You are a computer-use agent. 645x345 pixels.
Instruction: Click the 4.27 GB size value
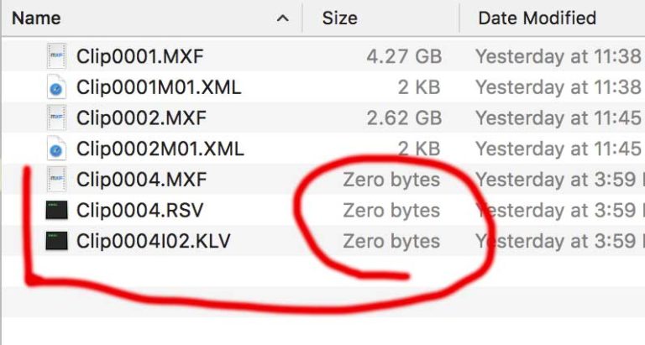pyautogui.click(x=404, y=57)
